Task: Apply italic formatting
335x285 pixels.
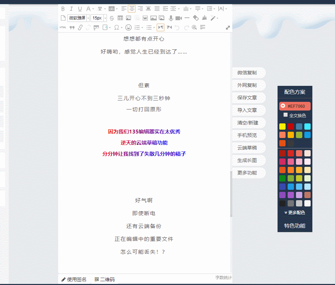Action: pos(71,9)
